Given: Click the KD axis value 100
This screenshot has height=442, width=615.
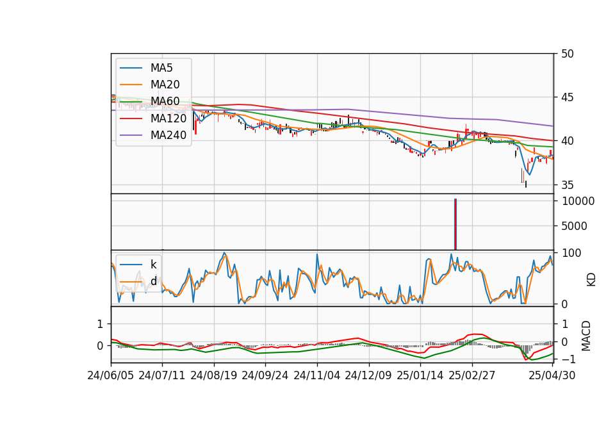Looking at the screenshot, I should pos(571,254).
